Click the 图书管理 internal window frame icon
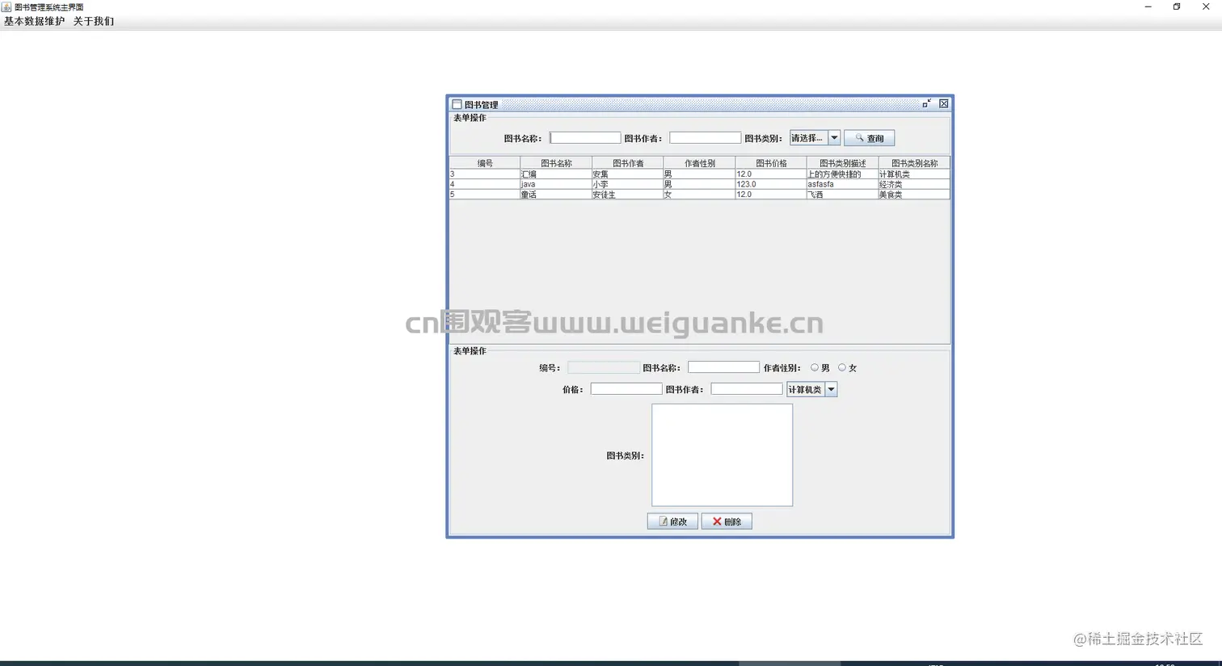1222x666 pixels. click(x=457, y=104)
